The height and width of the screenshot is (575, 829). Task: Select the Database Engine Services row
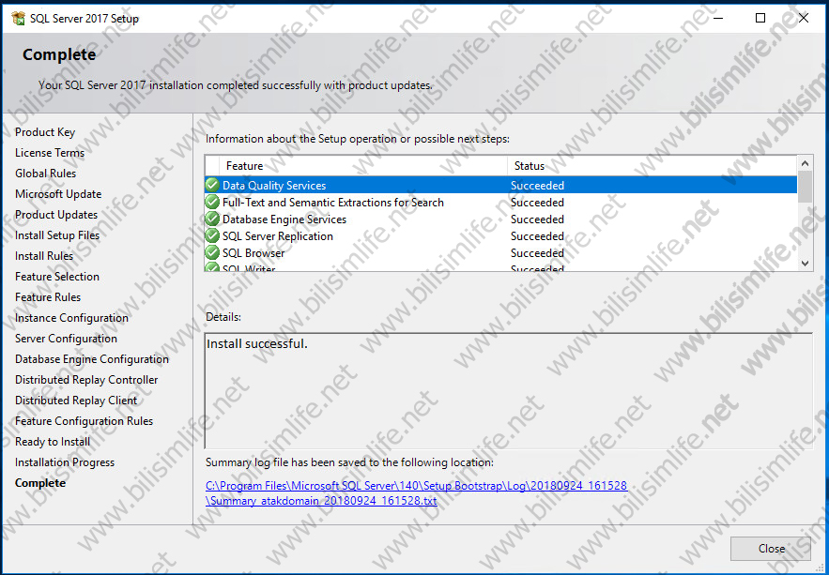500,219
